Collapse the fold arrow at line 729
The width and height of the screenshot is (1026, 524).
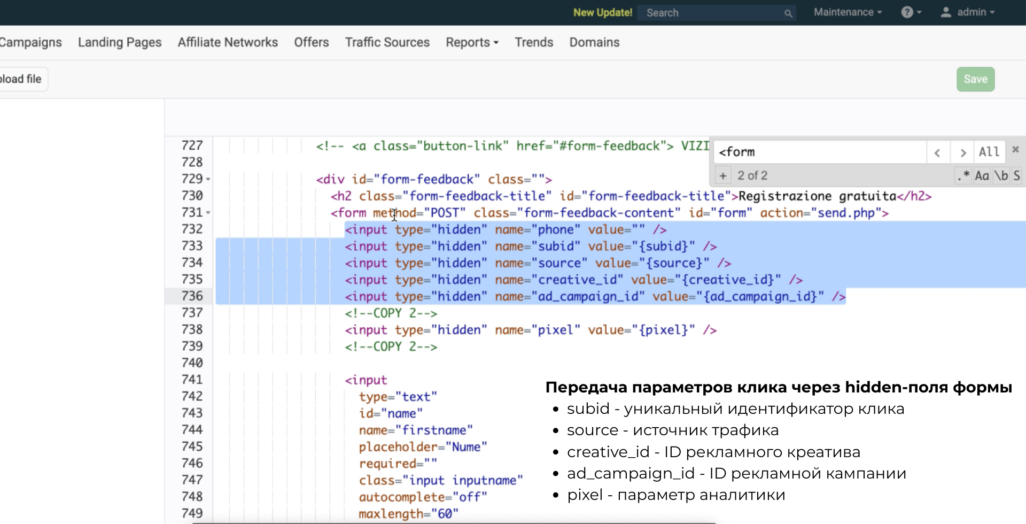[x=208, y=180]
